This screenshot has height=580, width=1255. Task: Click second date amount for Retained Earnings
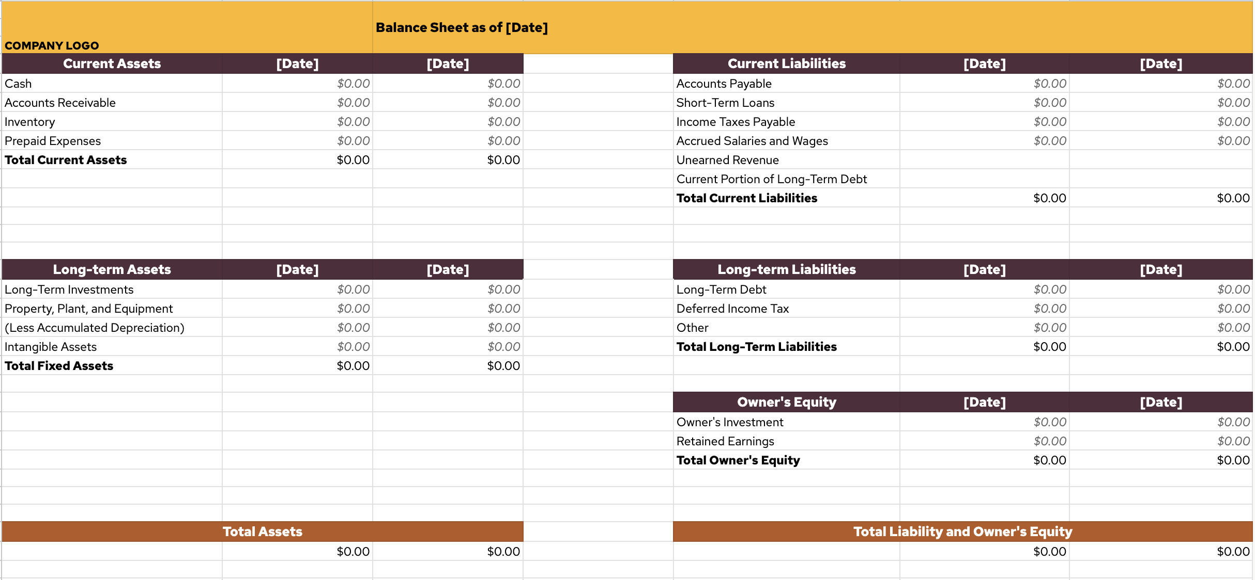coord(1233,441)
